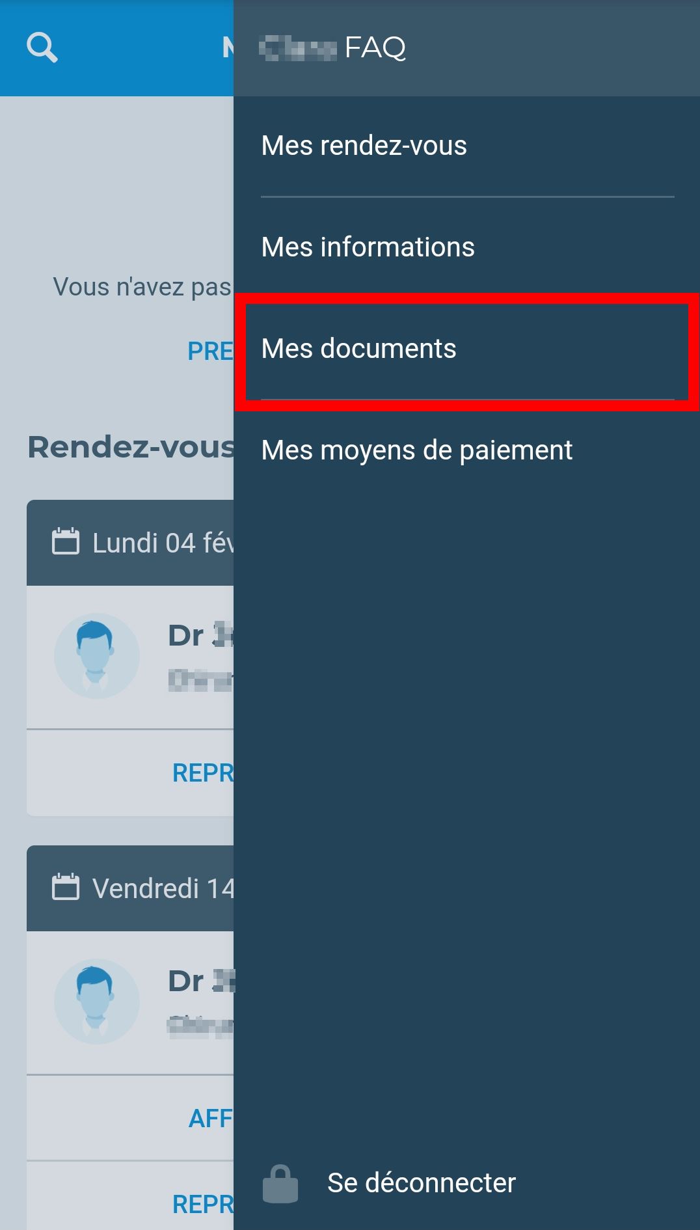Click the lock icon beside Se déconnecter
700x1230 pixels.
280,1184
